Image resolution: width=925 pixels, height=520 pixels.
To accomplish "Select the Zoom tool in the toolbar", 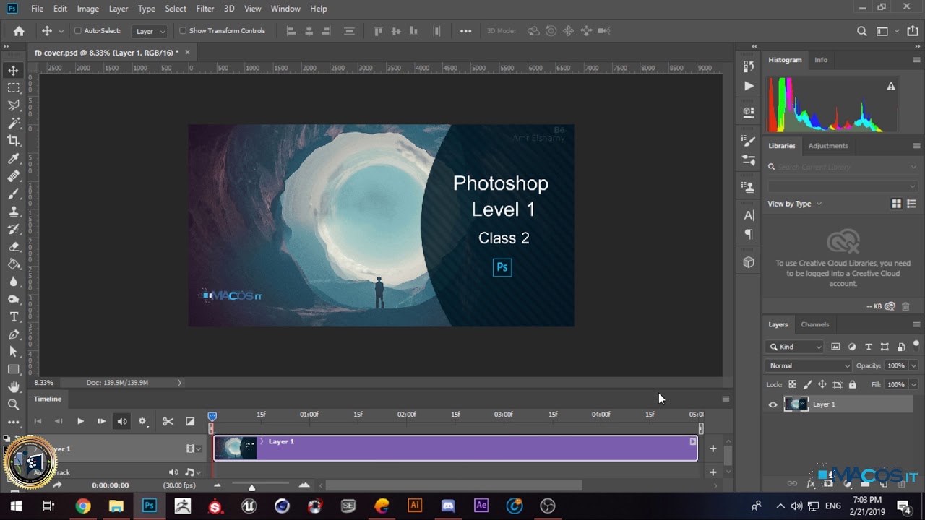I will 14,404.
